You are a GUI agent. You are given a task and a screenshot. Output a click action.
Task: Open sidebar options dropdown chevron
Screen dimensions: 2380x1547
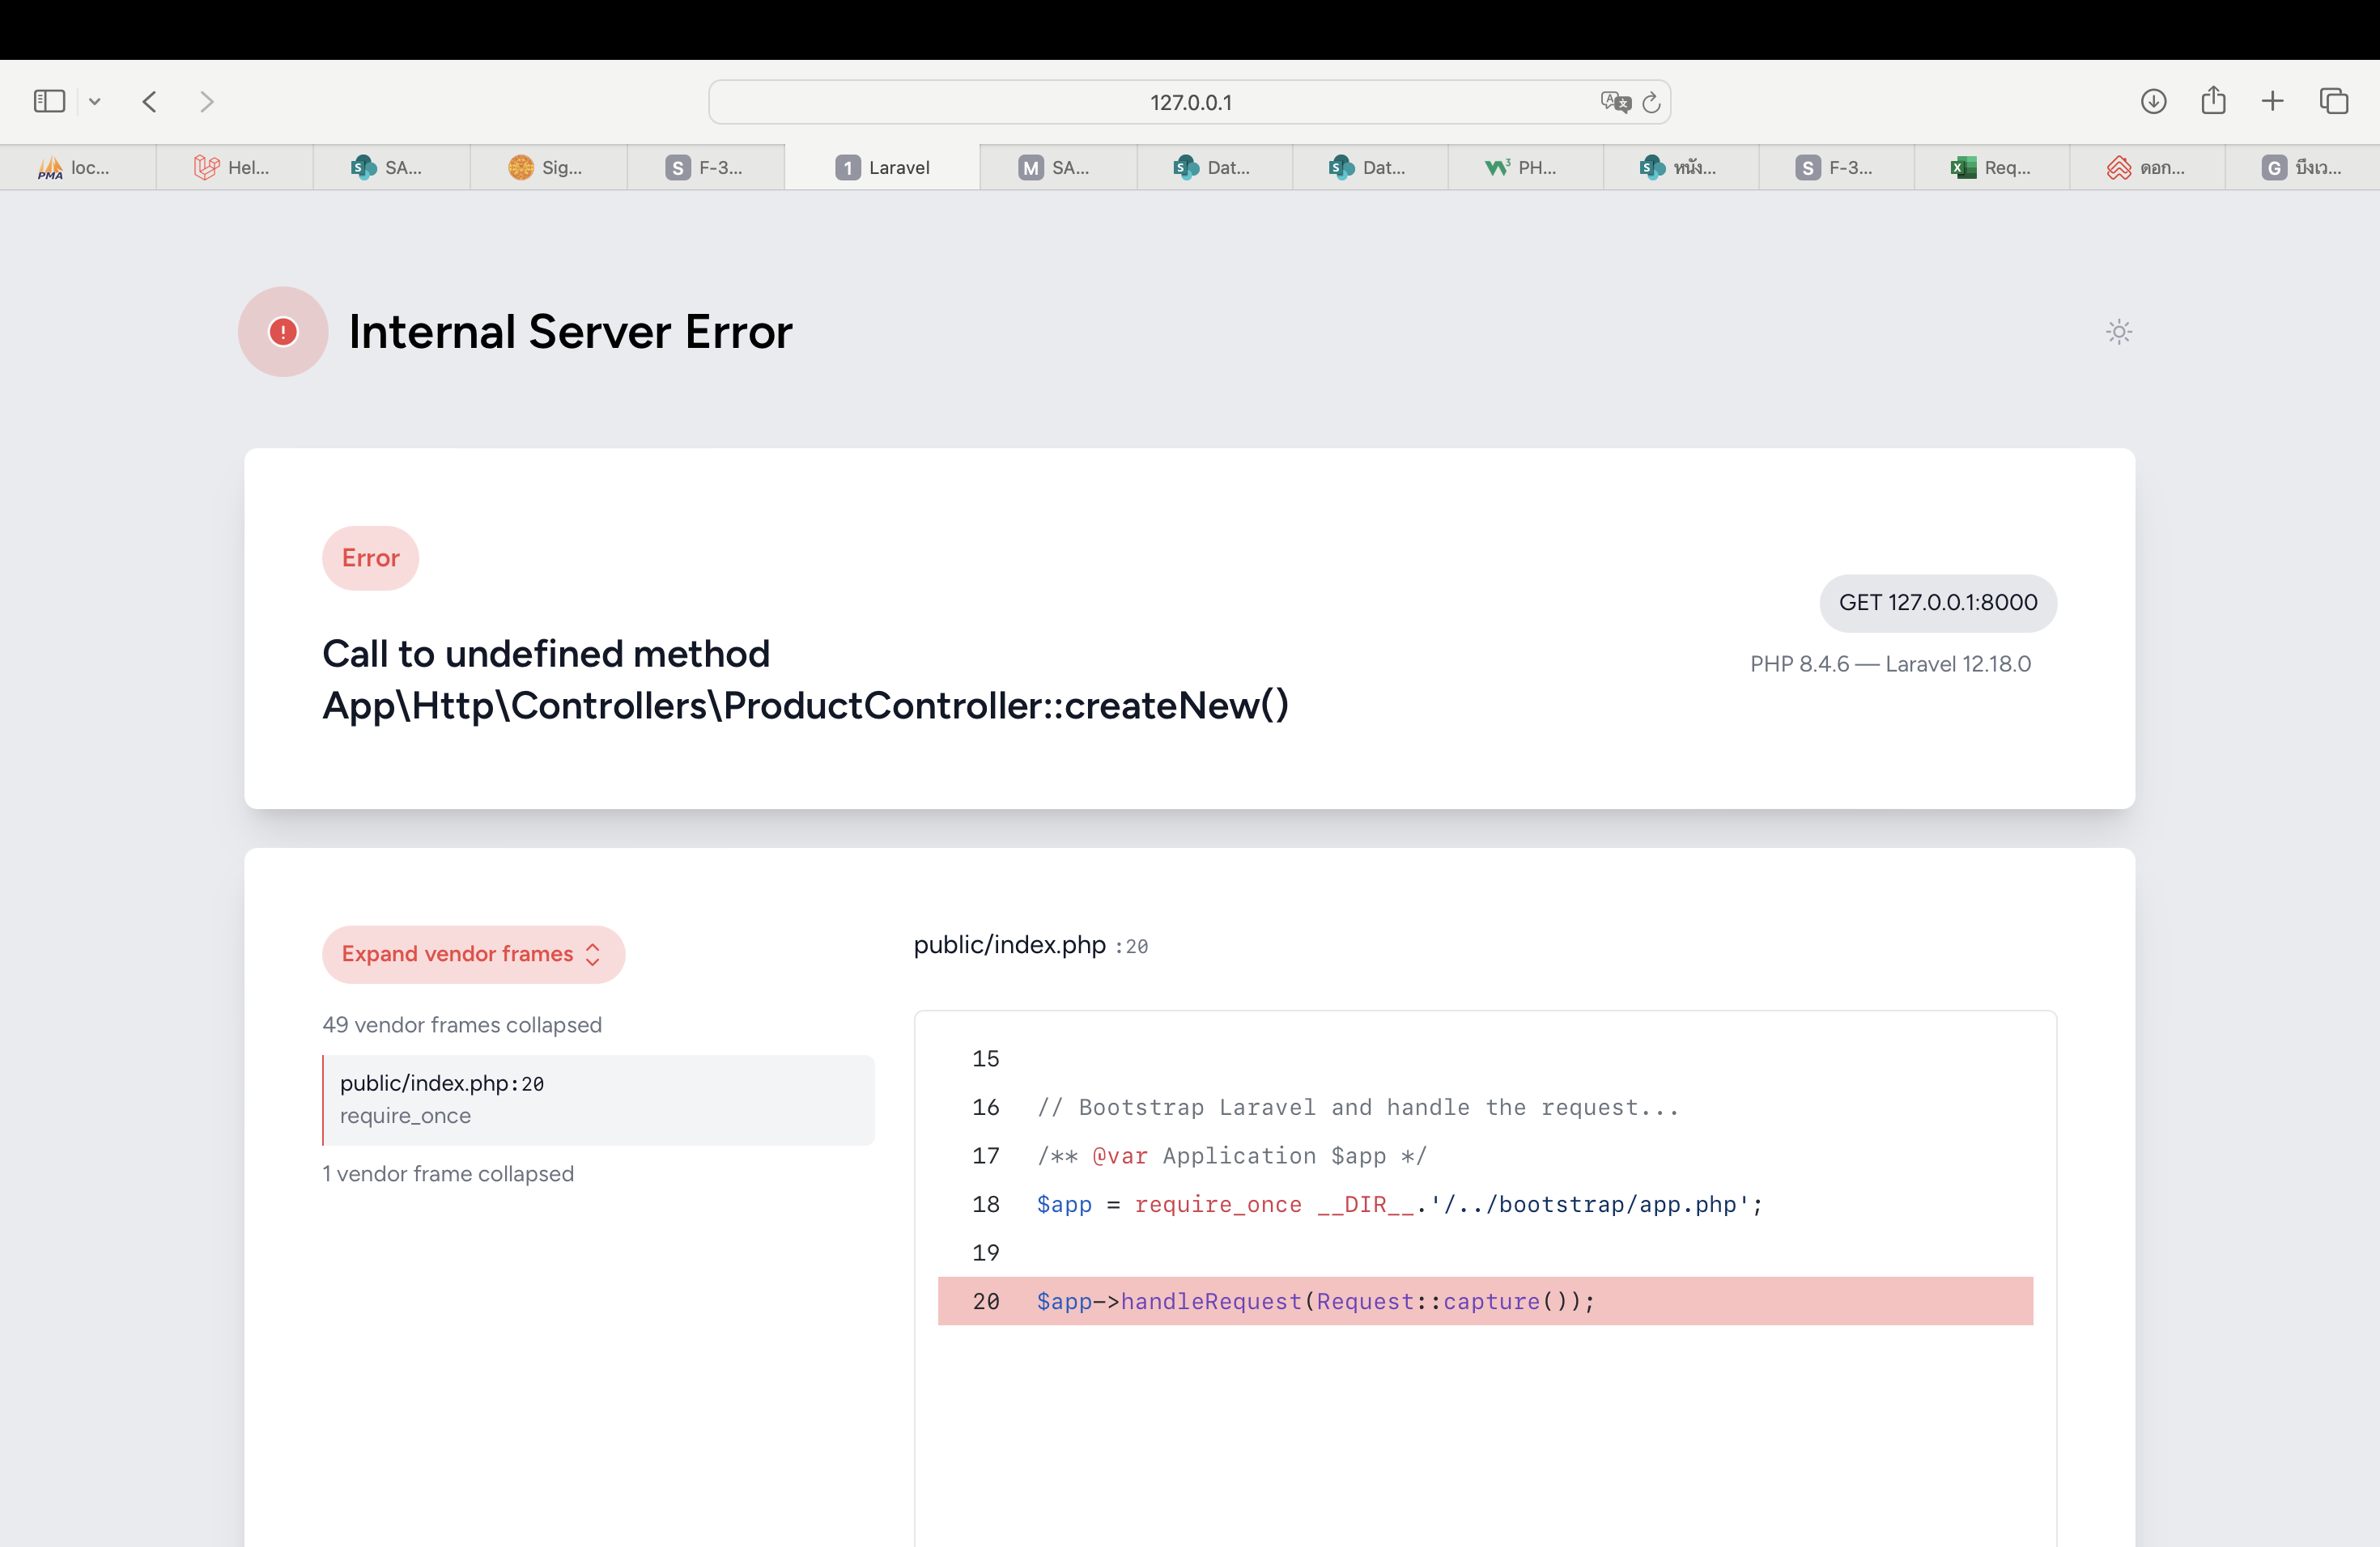[x=95, y=101]
